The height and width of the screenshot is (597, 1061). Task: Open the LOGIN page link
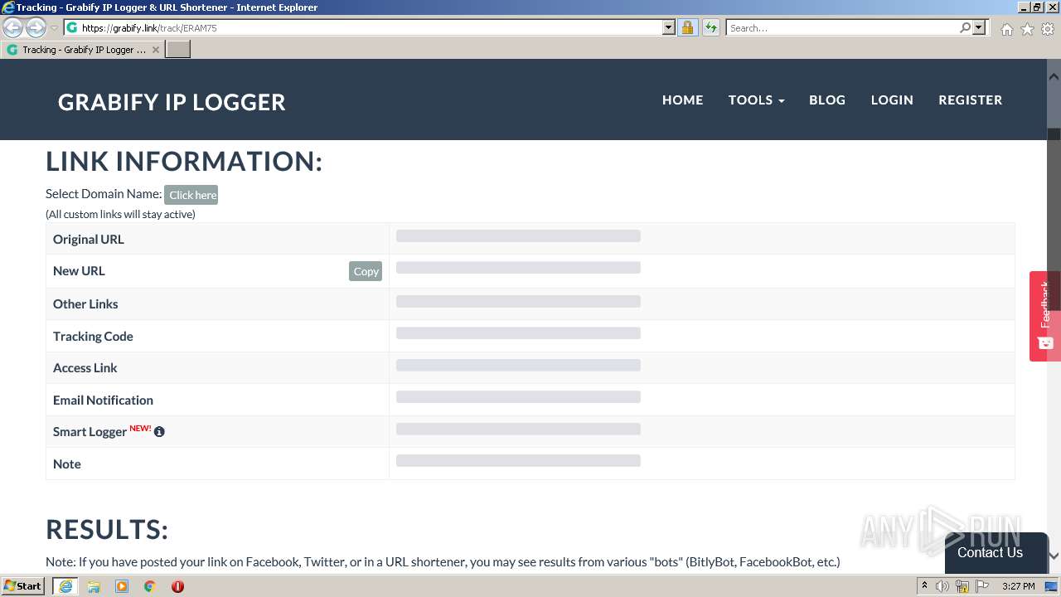pyautogui.click(x=892, y=99)
